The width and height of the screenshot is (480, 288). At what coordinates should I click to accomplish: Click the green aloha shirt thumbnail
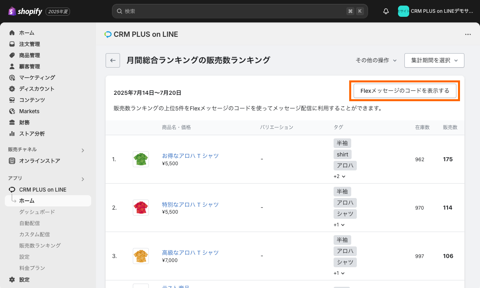141,159
